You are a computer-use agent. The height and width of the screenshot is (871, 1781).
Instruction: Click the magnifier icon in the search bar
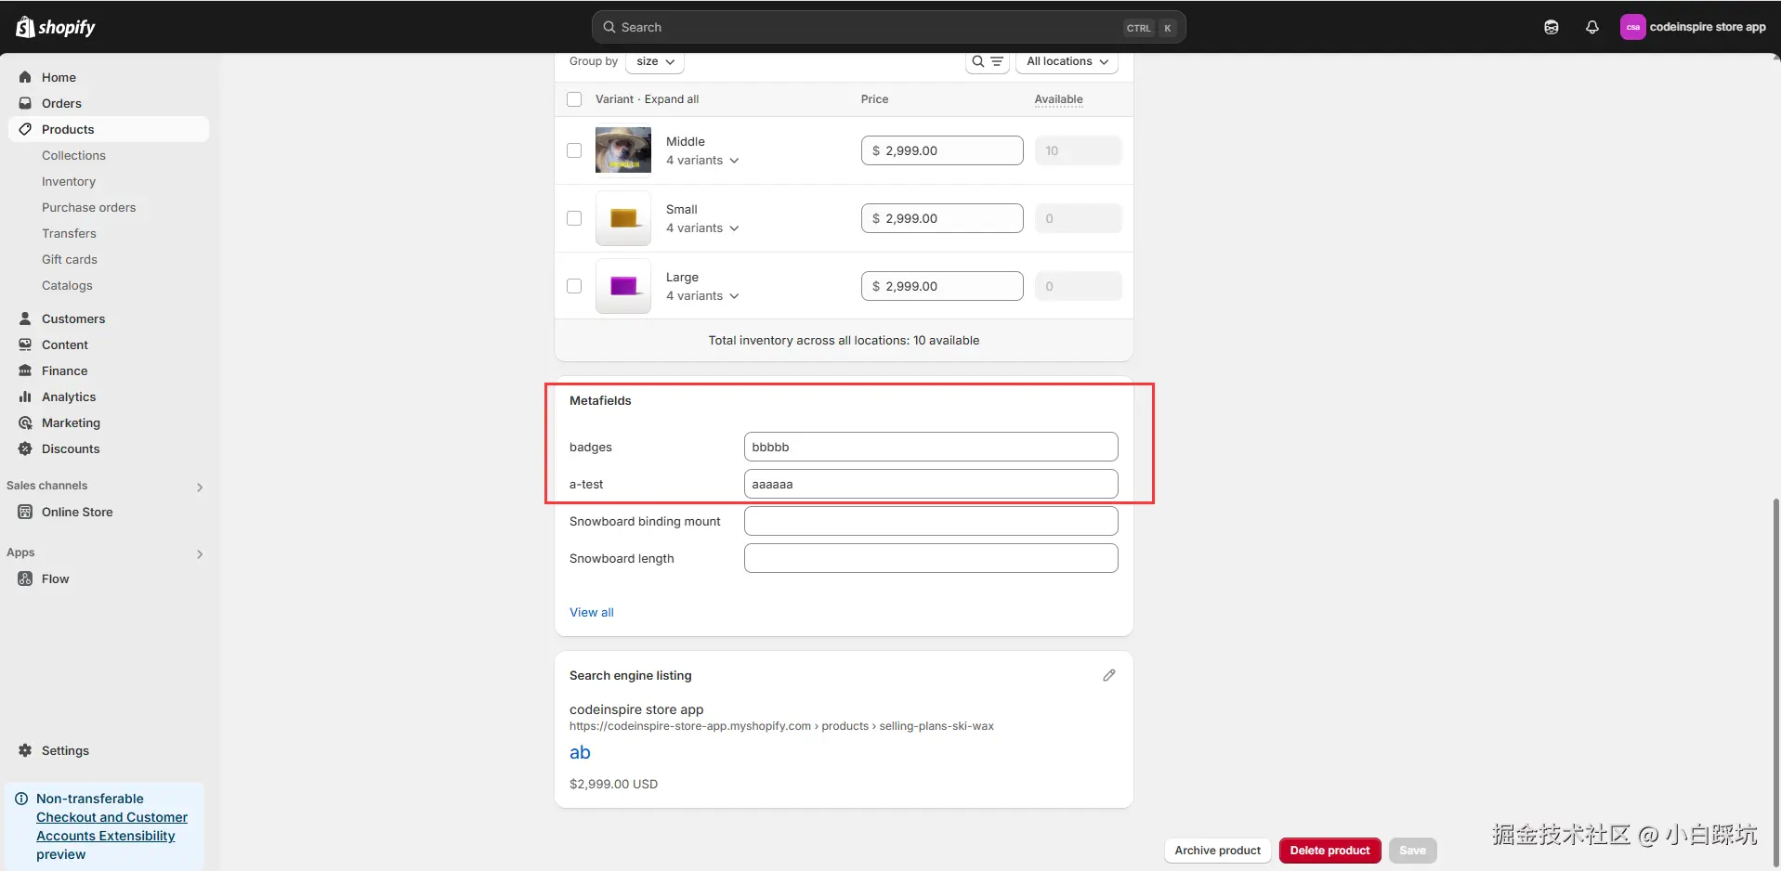(609, 27)
